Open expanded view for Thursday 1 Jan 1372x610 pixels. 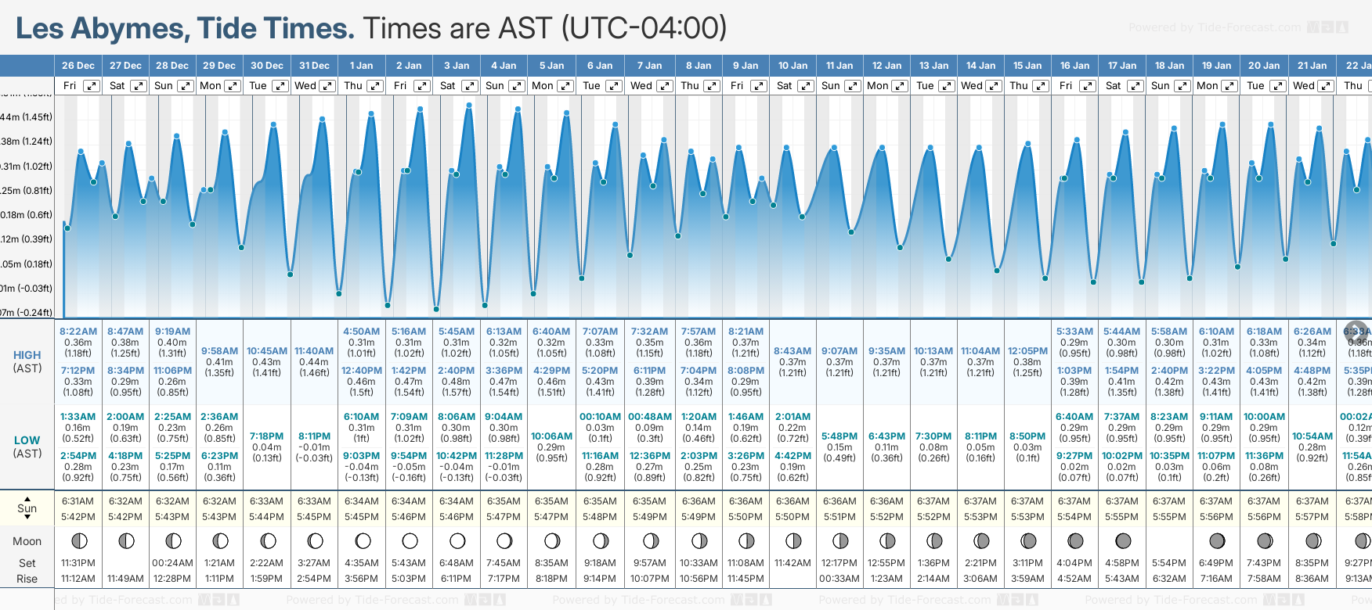[375, 86]
